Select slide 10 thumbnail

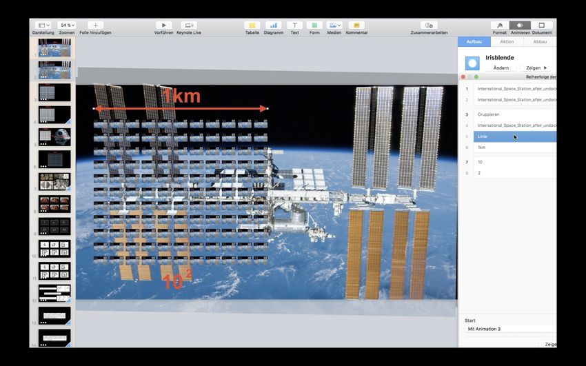click(x=54, y=249)
